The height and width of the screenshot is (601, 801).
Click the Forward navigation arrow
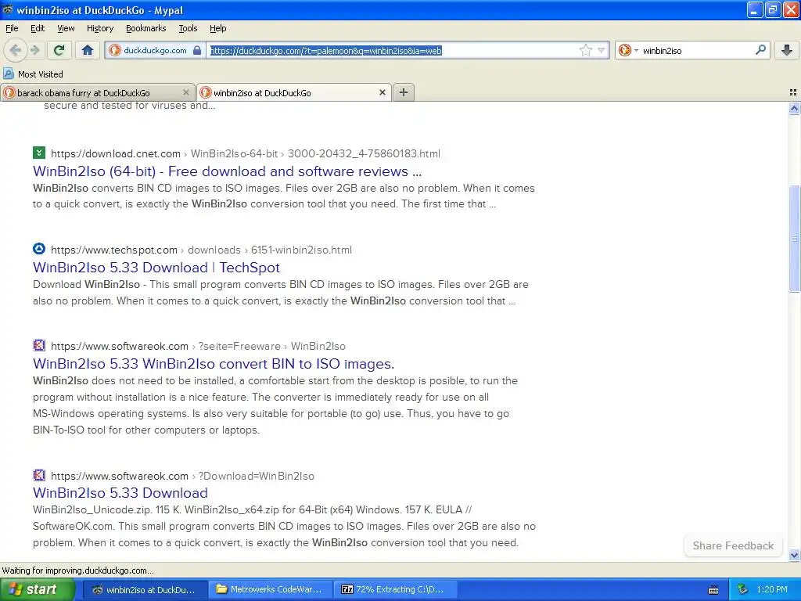coord(34,50)
